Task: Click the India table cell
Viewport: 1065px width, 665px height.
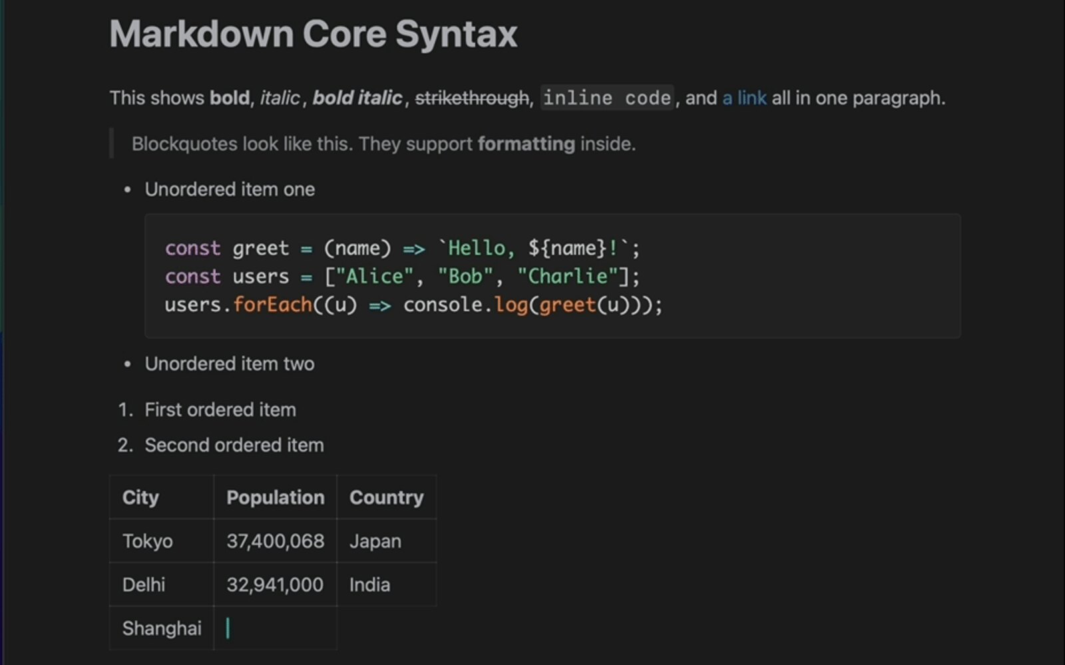Action: [387, 585]
